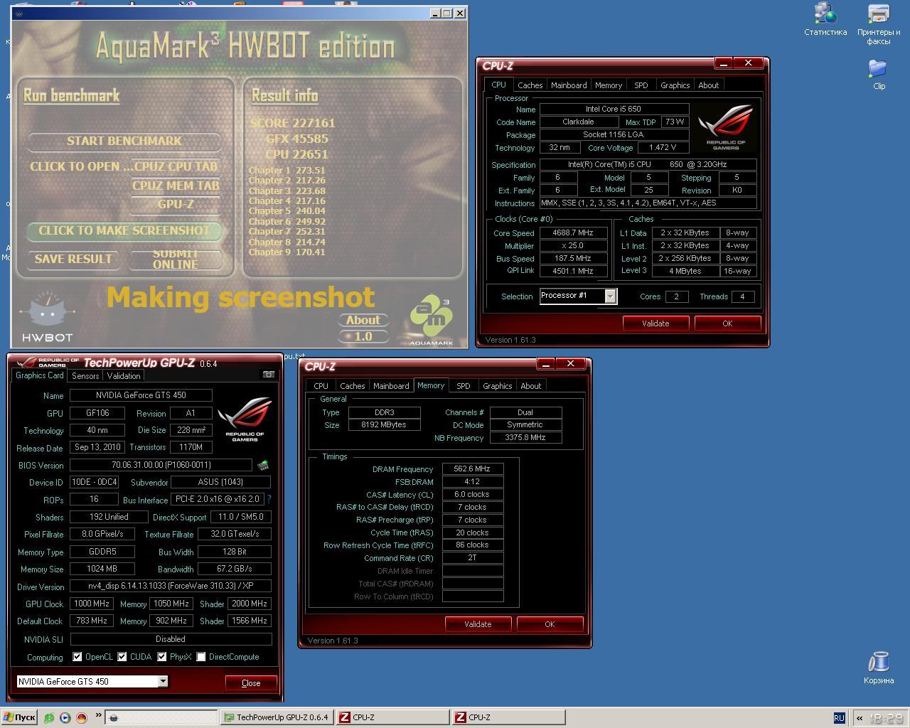
Task: Click the green quick launch icon beside Пуск
Action: coord(49,717)
